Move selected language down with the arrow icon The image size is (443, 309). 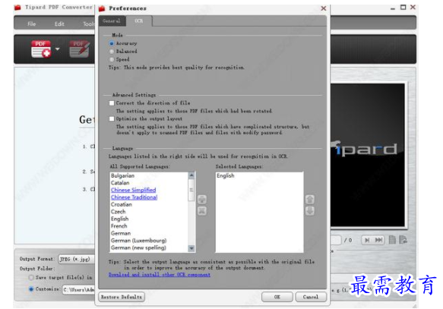click(x=310, y=210)
